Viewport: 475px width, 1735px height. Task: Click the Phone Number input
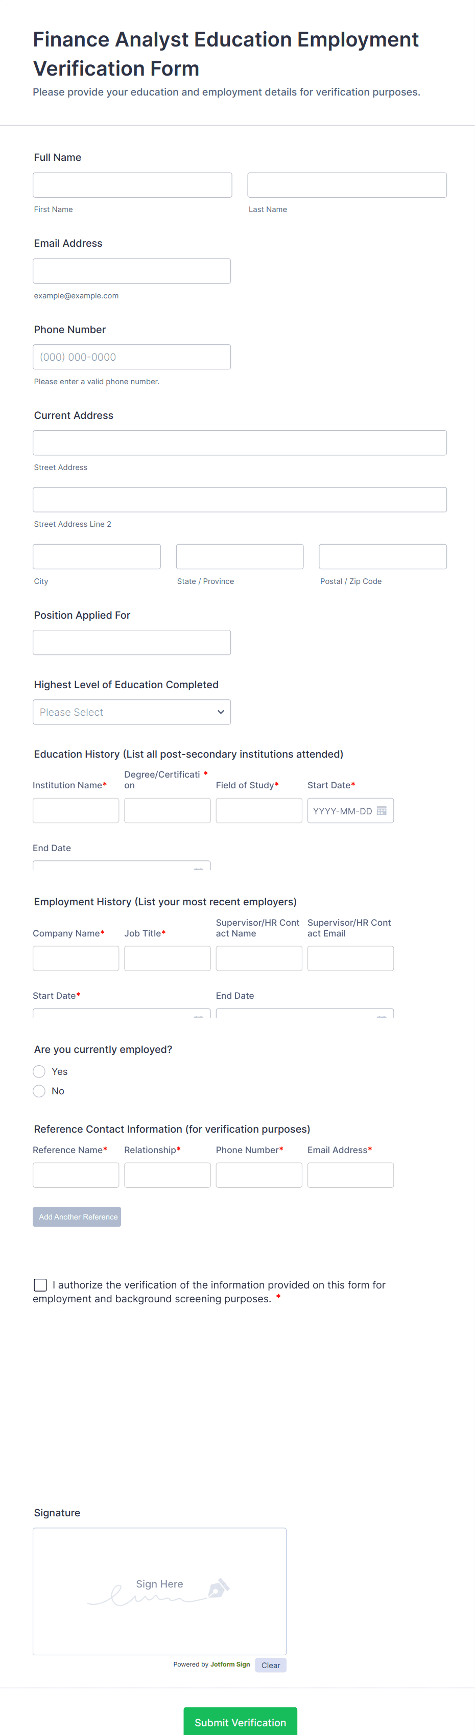131,357
